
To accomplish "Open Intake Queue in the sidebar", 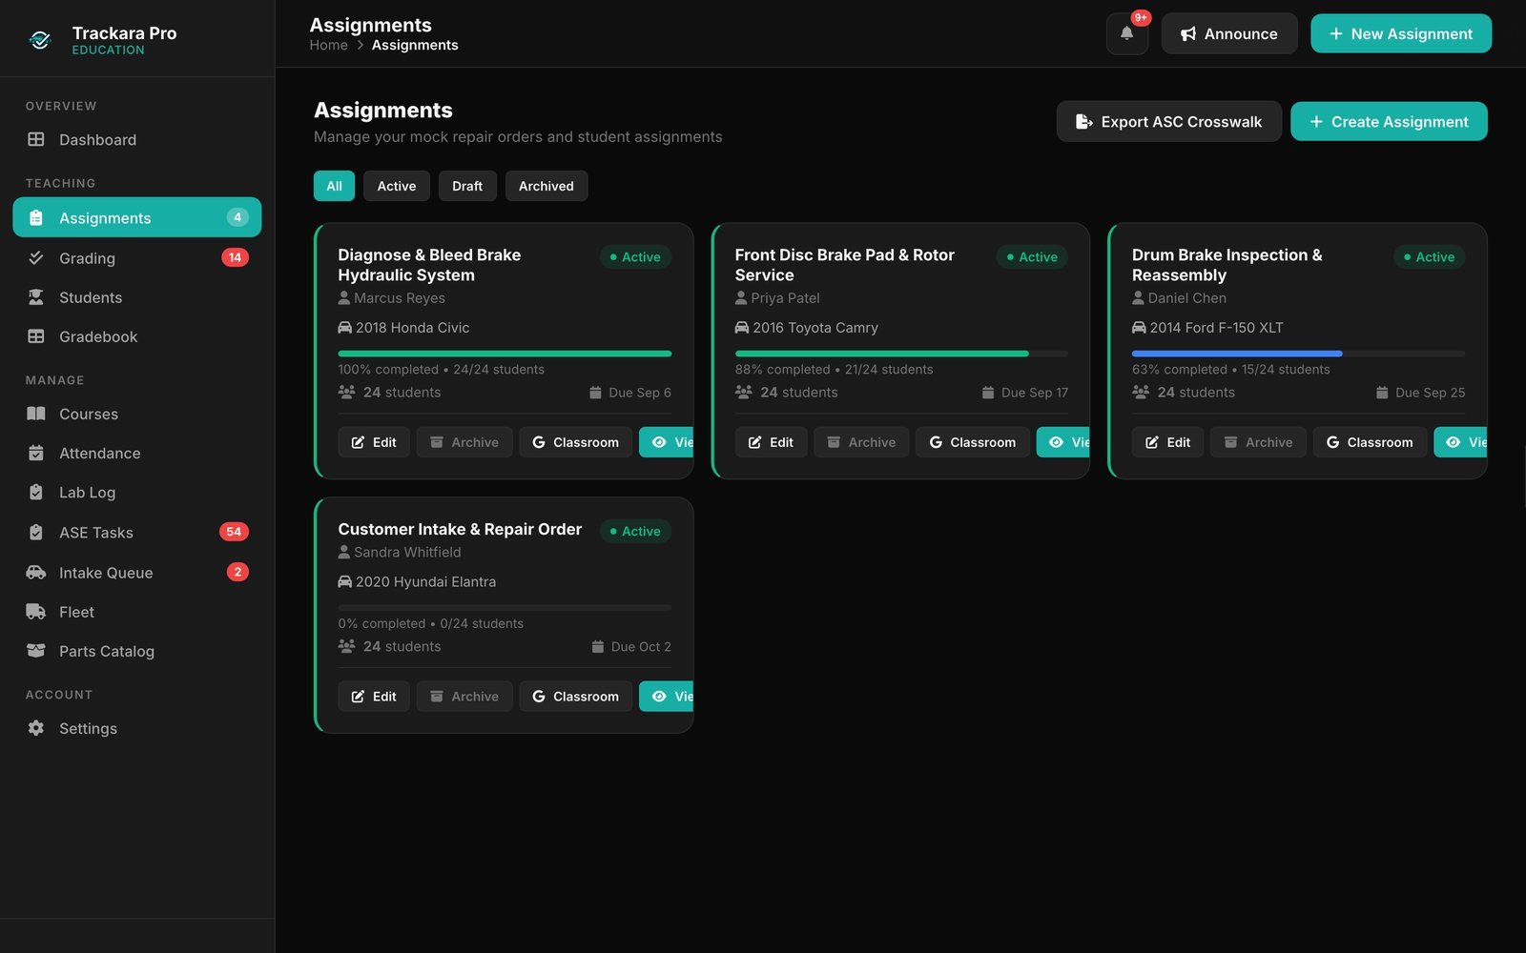I will (x=136, y=572).
